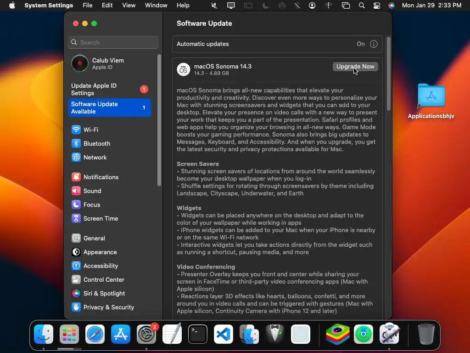
Task: Launch Automator from the Dock
Action: coord(389,334)
